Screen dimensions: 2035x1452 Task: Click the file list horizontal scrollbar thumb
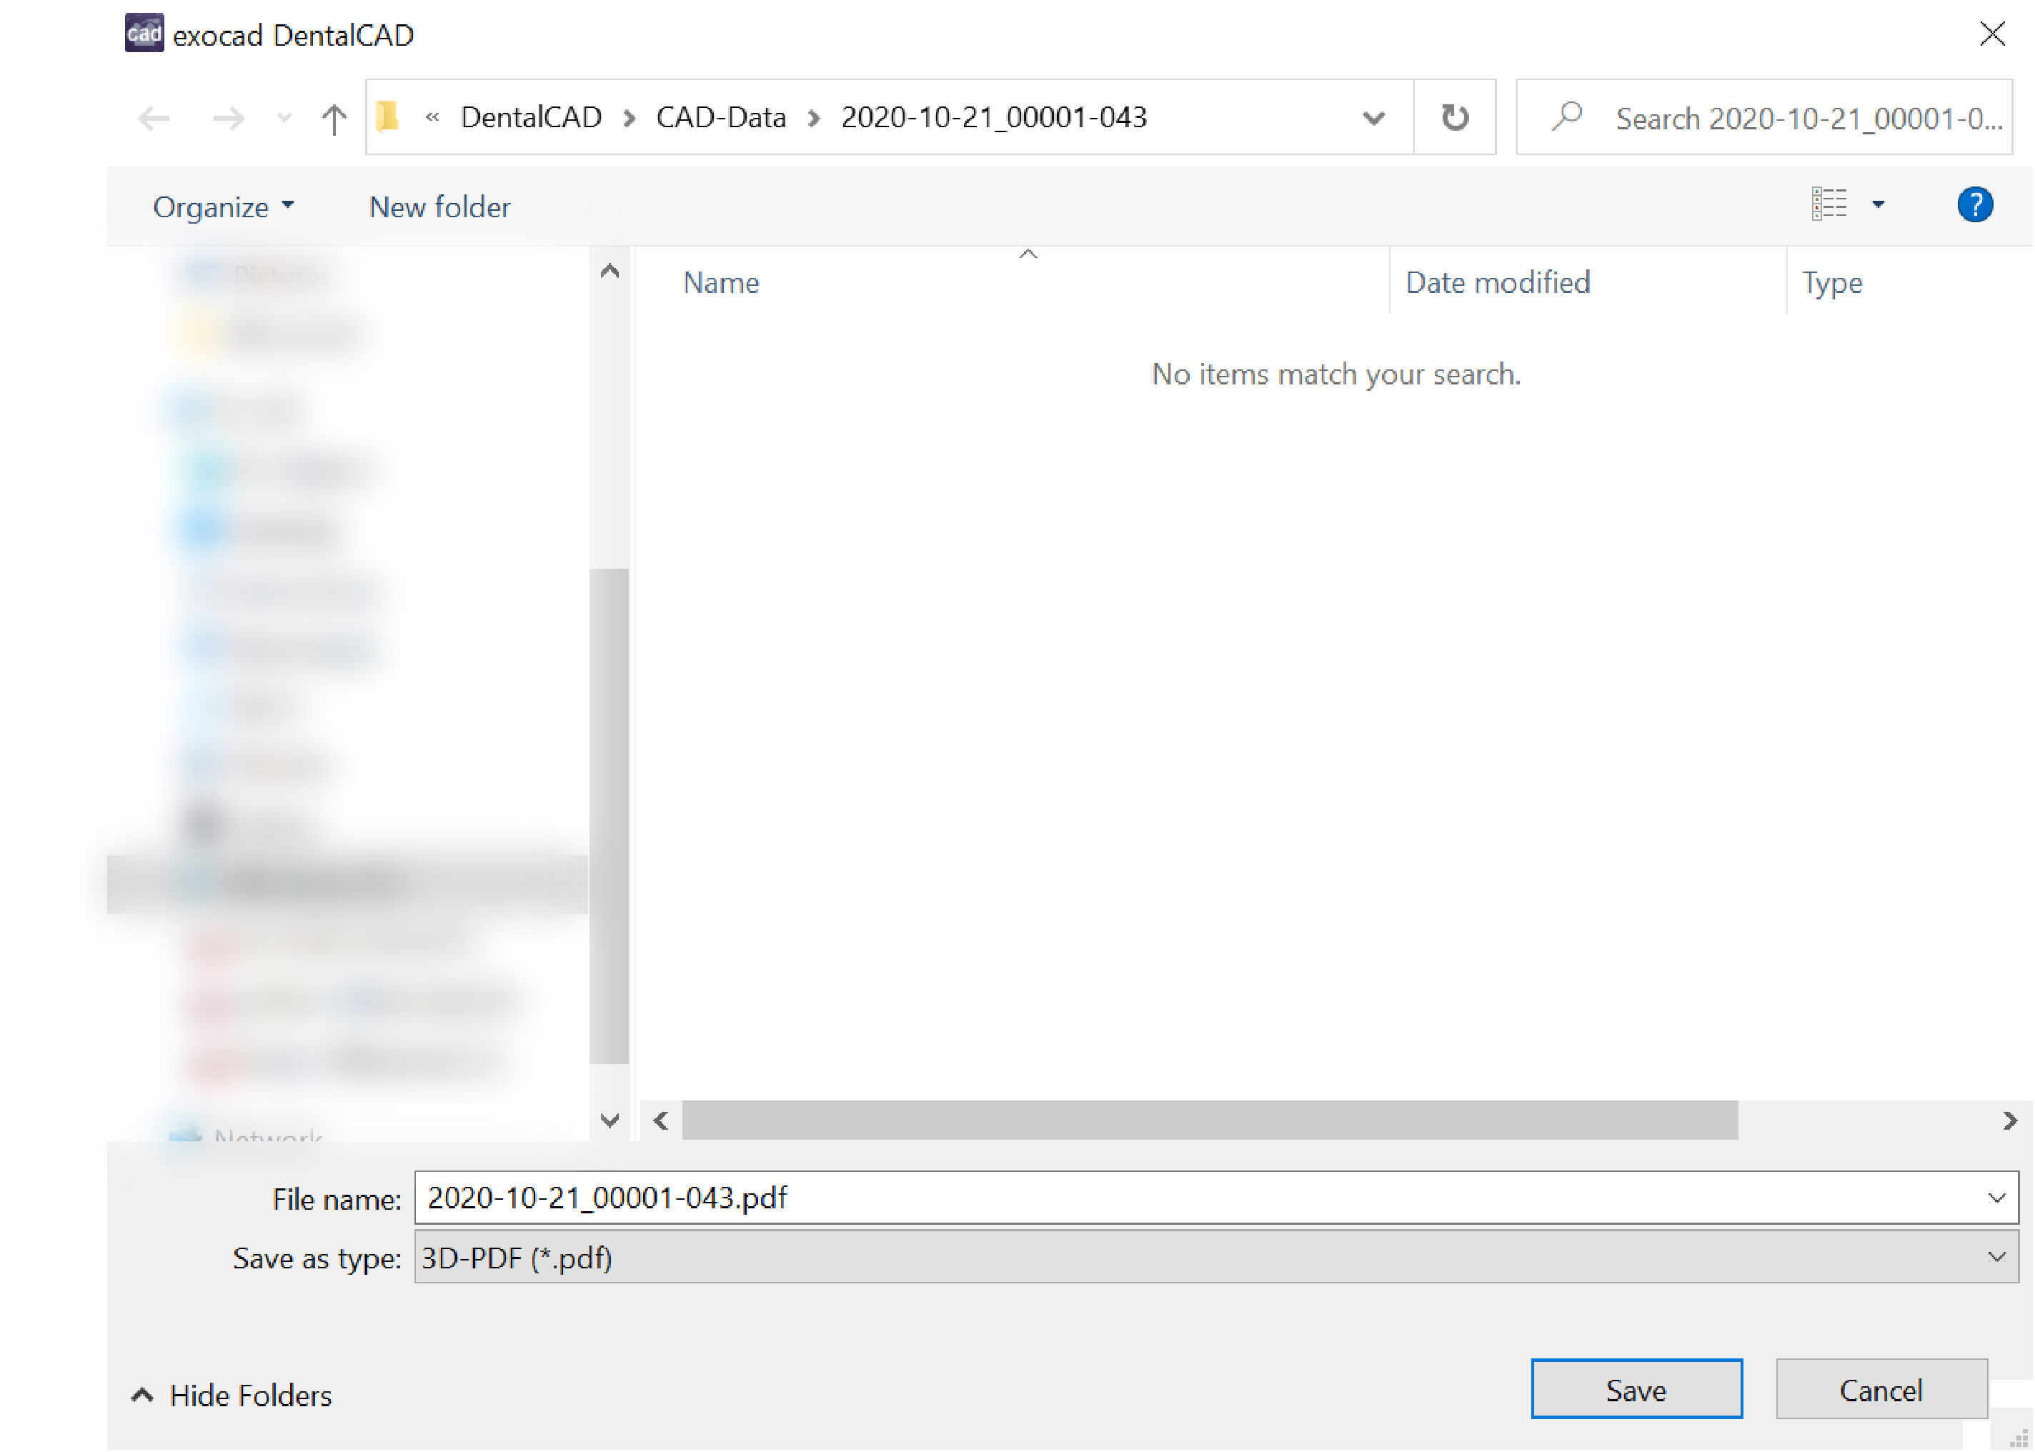[1210, 1120]
